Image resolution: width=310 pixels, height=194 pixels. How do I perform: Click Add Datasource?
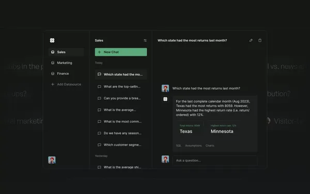[x=67, y=84]
